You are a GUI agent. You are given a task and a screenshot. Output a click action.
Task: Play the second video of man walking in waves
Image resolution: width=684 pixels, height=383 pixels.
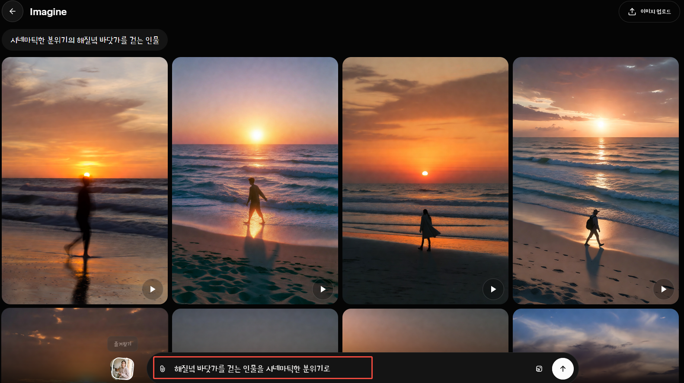point(323,289)
